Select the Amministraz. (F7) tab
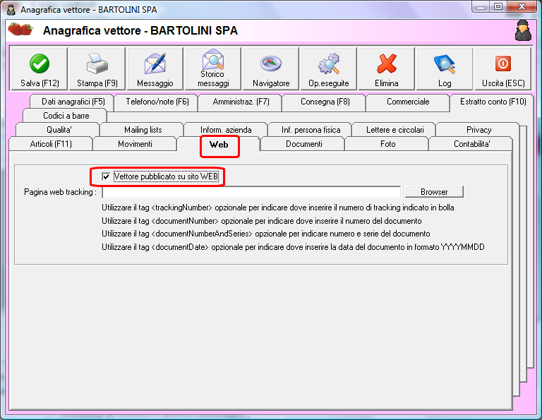Image resolution: width=542 pixels, height=420 pixels. [241, 102]
